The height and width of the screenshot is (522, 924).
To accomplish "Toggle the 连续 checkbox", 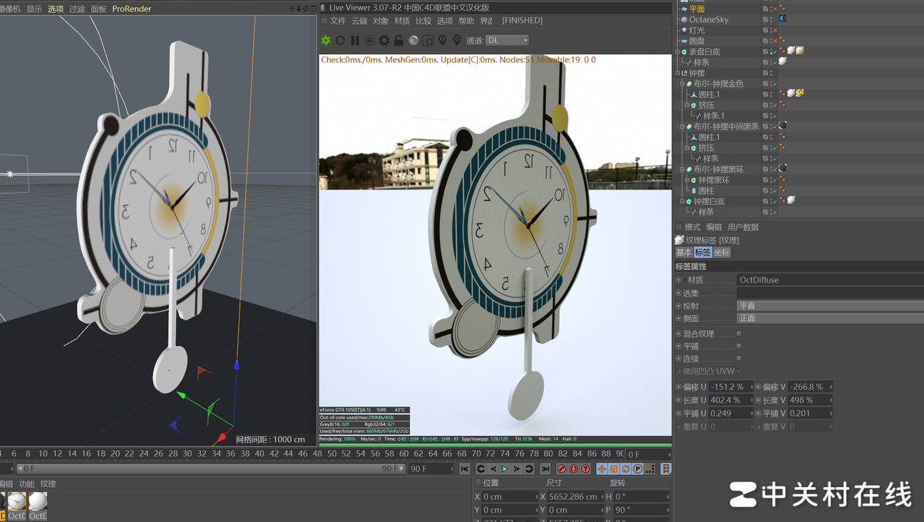I will pyautogui.click(x=739, y=358).
